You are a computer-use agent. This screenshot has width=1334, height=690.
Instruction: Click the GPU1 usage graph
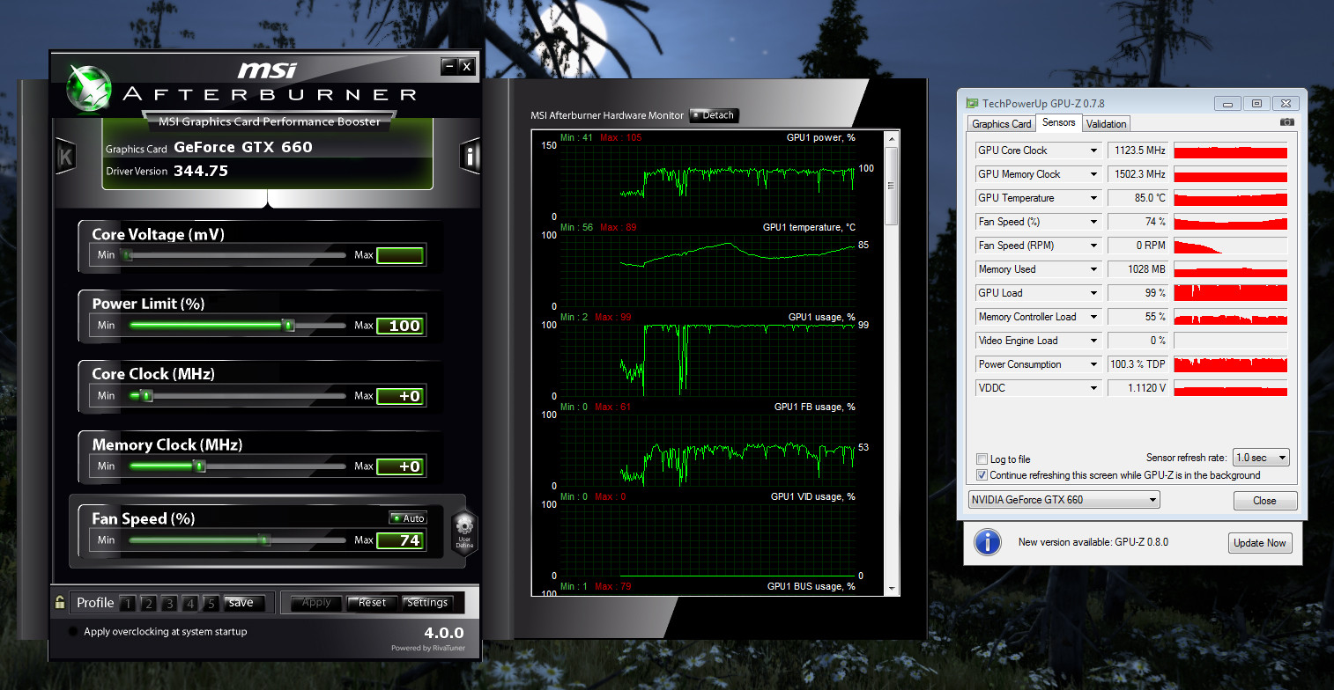click(x=708, y=360)
